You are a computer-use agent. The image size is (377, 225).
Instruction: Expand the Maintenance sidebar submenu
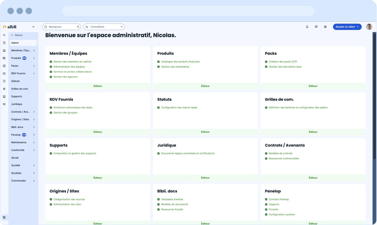coord(34,142)
